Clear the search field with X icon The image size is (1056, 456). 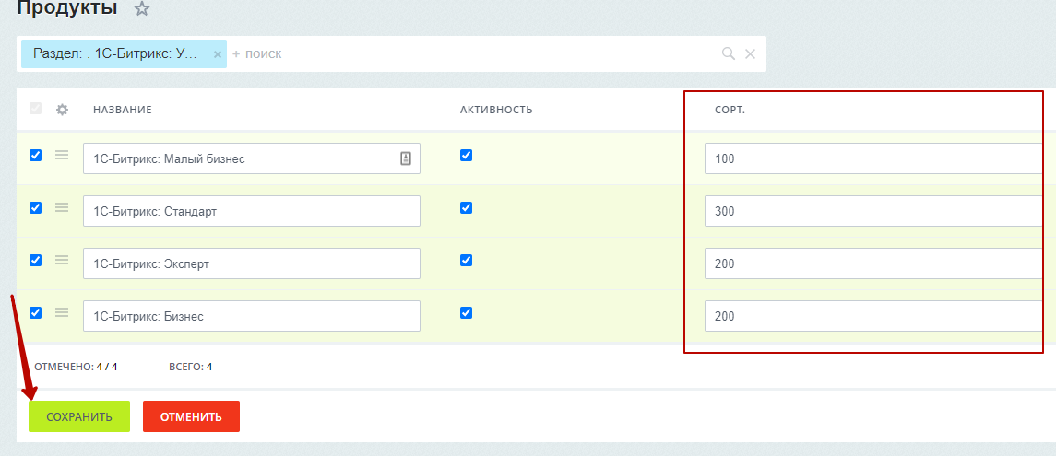click(750, 53)
